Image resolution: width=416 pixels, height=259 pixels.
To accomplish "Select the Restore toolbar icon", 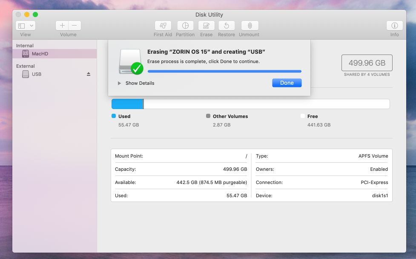I will click(x=227, y=26).
